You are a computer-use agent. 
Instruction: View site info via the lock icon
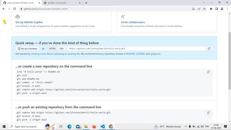click(21, 9)
